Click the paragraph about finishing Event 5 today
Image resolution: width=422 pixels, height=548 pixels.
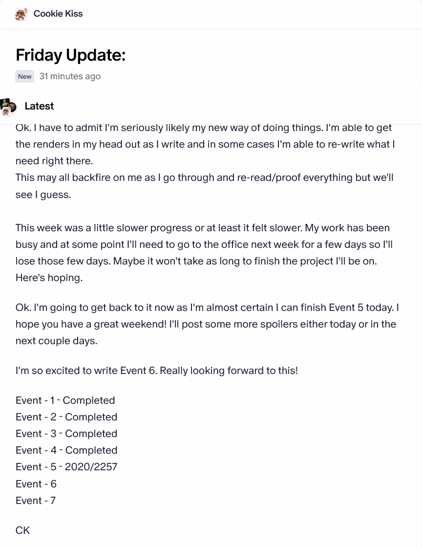pyautogui.click(x=207, y=324)
